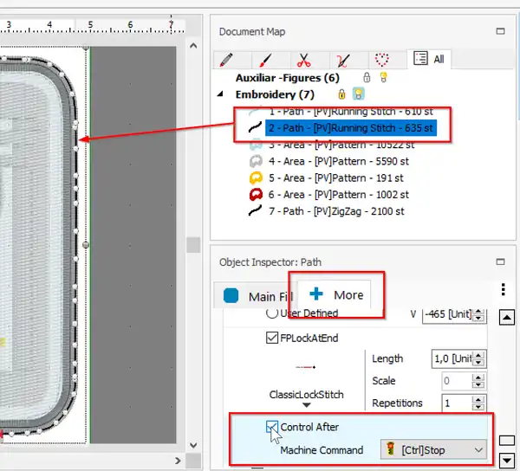This screenshot has height=471, width=520.
Task: Click the Length value input field
Action: point(451,358)
